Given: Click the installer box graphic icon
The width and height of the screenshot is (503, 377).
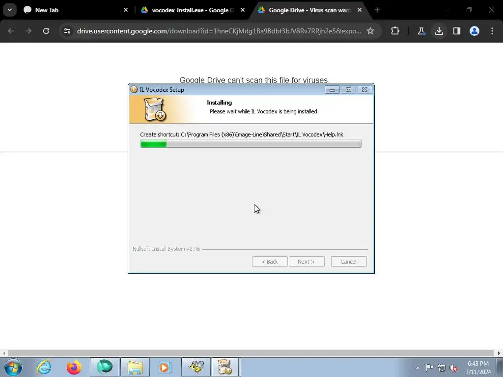Looking at the screenshot, I should (154, 109).
